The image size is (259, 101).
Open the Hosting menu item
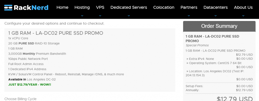82,7
